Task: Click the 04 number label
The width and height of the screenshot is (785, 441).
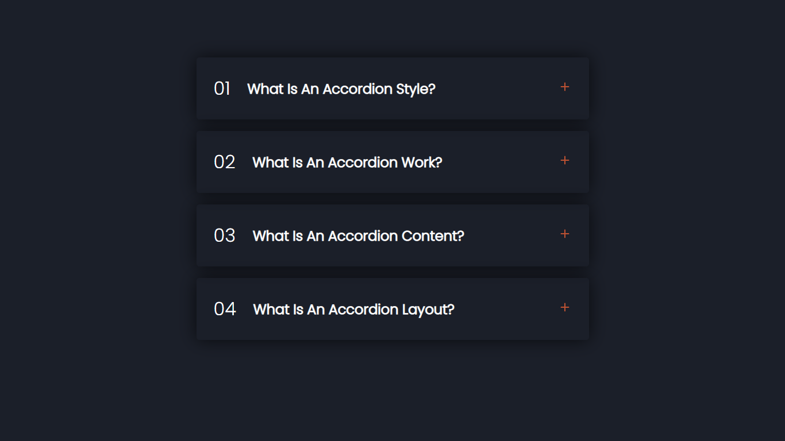Action: coord(225,310)
